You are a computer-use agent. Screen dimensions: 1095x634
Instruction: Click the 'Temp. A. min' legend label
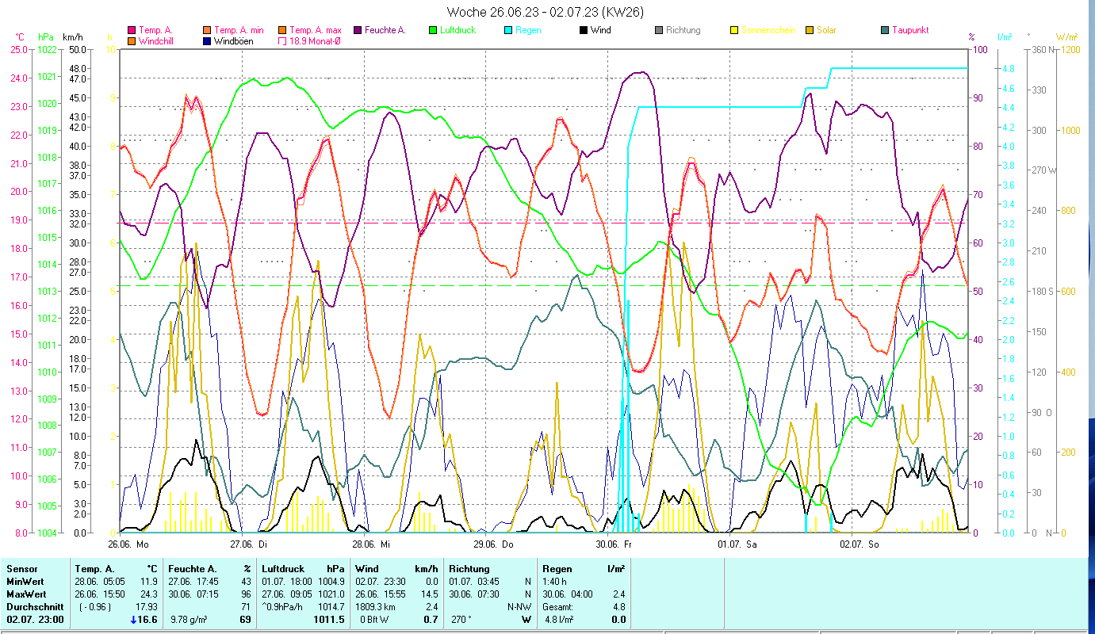239,31
